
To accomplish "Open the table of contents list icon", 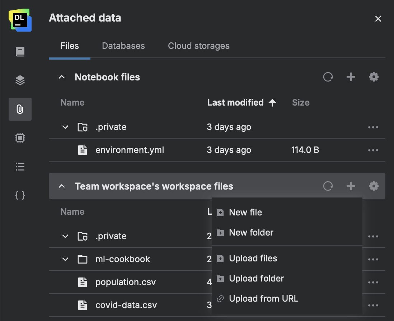I will 20,166.
